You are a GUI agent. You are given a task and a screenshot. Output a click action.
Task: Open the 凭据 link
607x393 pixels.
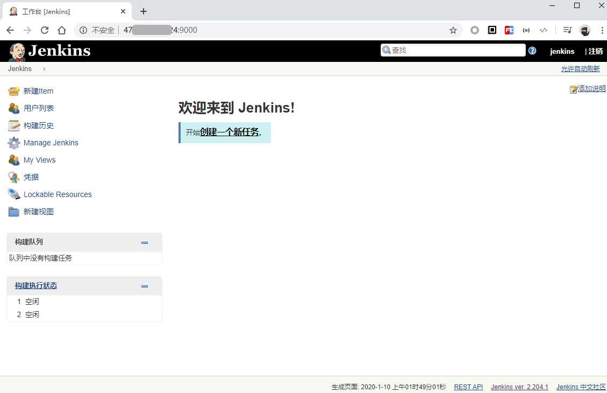pos(31,177)
